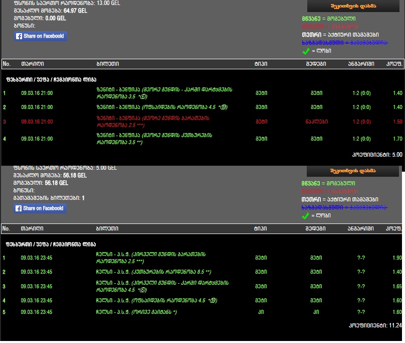Click მოგებული: 0.00 GEL line

[x=40, y=19]
